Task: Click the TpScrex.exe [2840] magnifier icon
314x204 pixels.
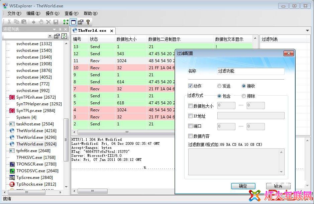Action: tap(12, 178)
